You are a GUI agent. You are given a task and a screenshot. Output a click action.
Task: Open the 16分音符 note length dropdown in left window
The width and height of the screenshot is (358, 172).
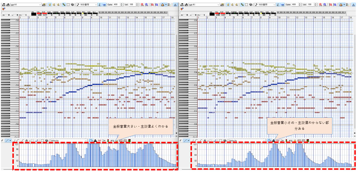click(87, 5)
